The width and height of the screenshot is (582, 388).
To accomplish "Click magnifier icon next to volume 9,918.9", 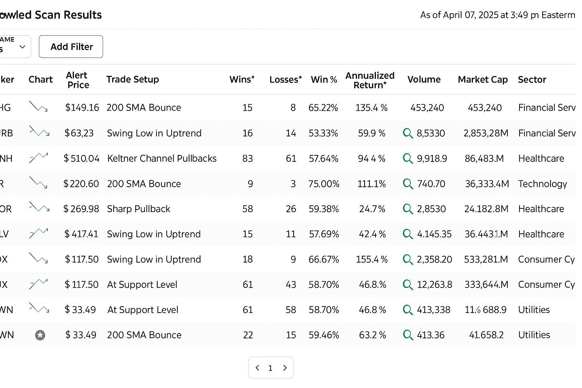I will point(408,158).
